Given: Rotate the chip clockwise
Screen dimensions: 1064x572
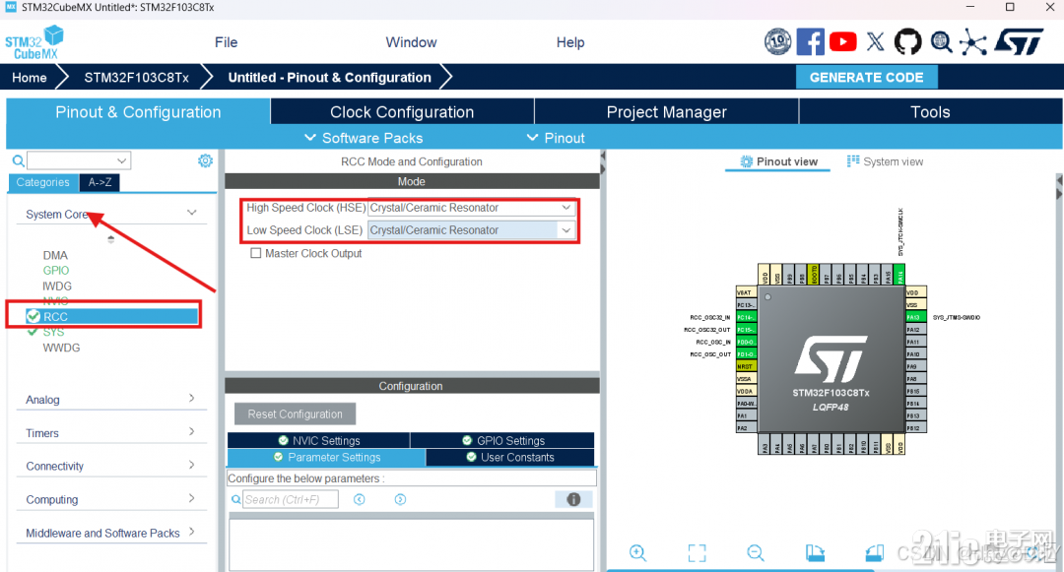Looking at the screenshot, I should coord(815,553).
